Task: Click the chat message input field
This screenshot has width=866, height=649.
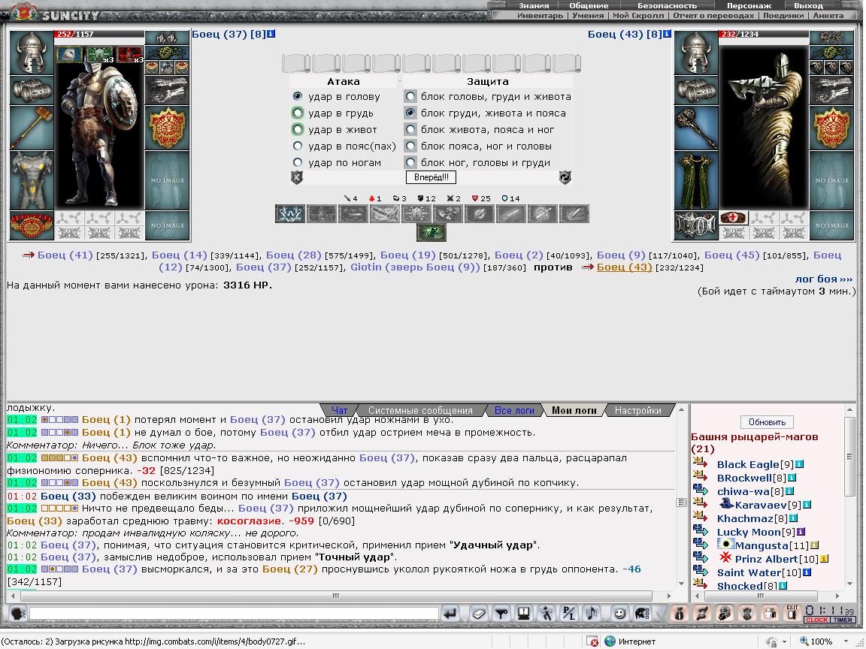Action: click(x=234, y=613)
